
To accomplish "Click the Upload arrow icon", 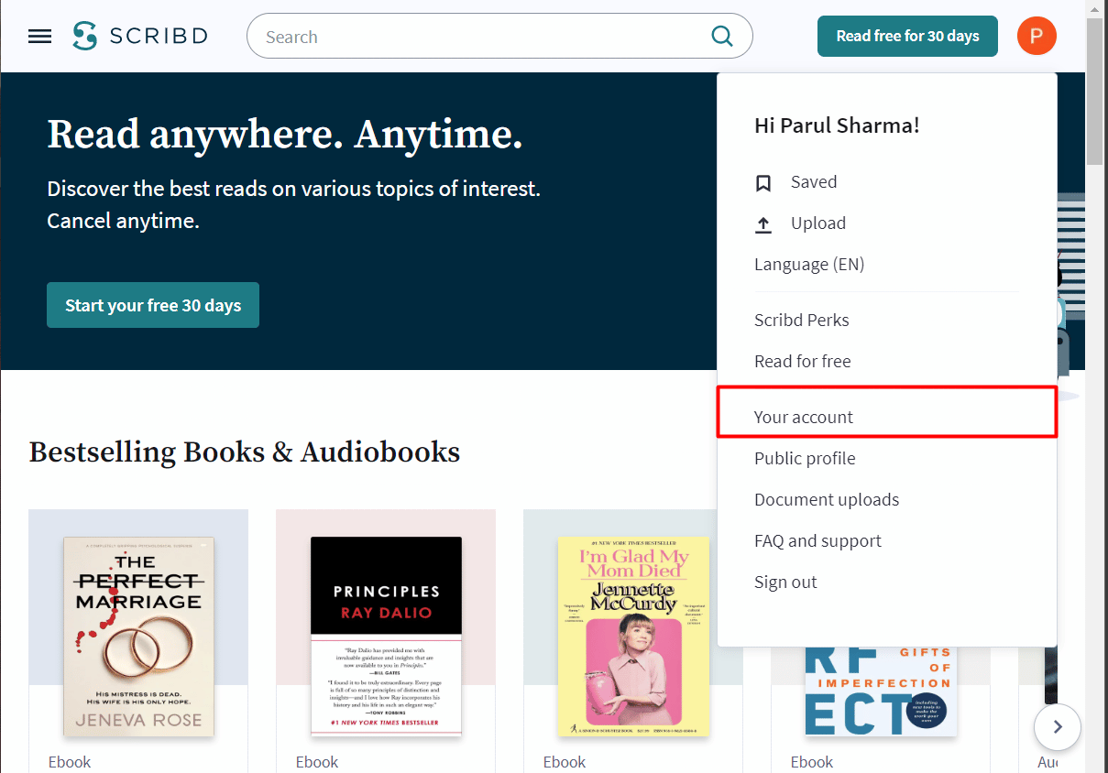I will point(763,223).
